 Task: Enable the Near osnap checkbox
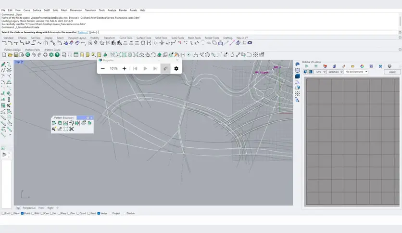pos(13,213)
